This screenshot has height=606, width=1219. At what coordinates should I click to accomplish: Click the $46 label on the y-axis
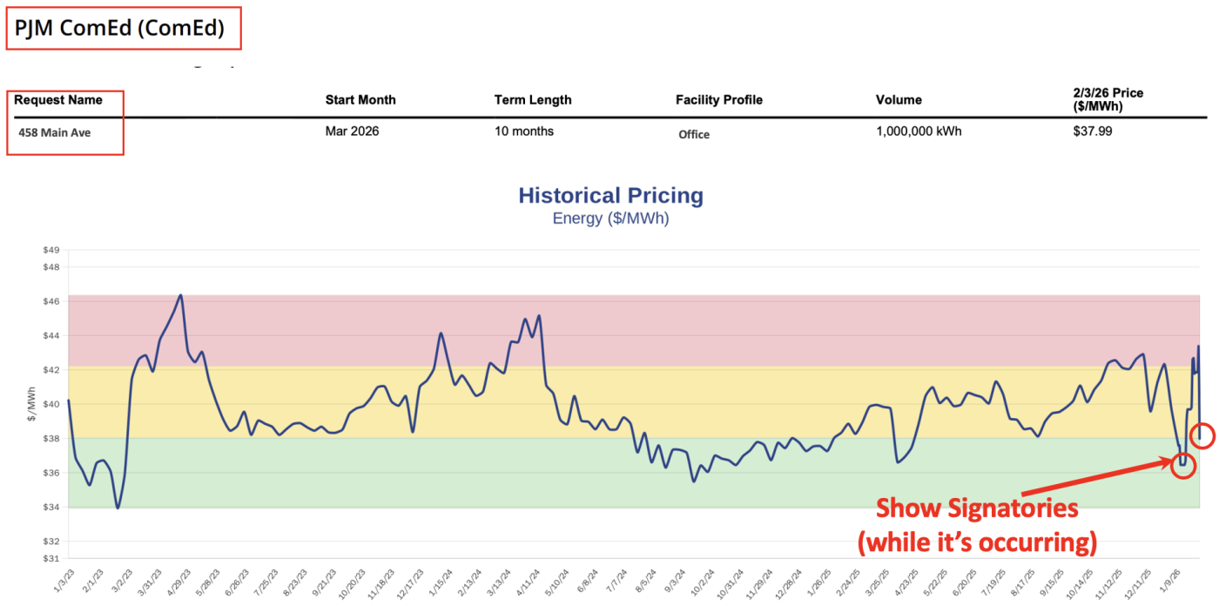tap(51, 301)
